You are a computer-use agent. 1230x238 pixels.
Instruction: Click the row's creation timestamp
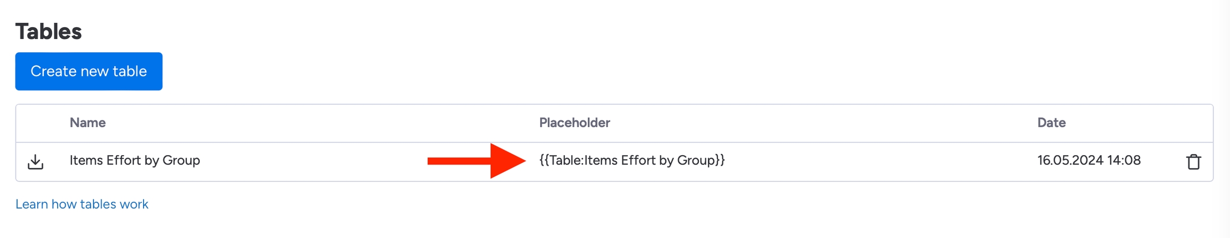[x=1089, y=161]
